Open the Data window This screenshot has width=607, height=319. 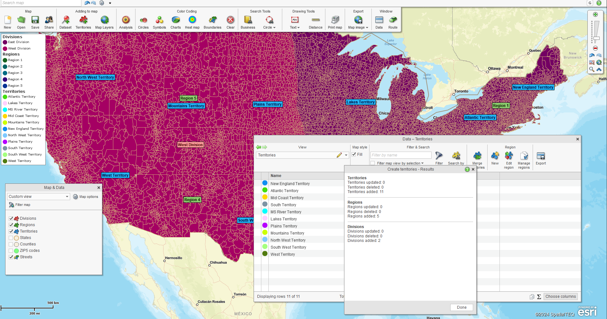coord(379,22)
